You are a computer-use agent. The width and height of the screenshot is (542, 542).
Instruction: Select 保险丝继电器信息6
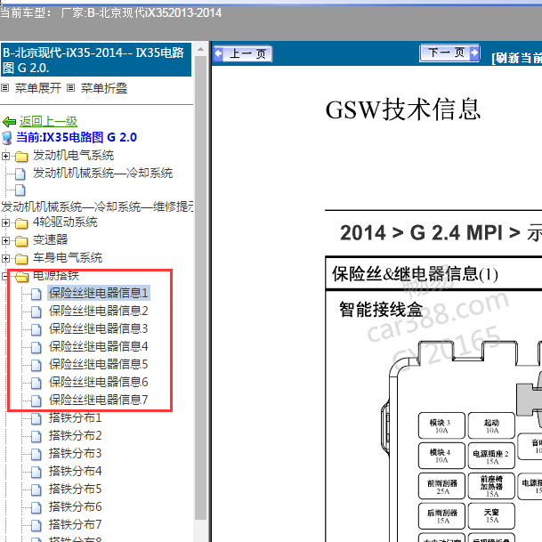(x=99, y=382)
